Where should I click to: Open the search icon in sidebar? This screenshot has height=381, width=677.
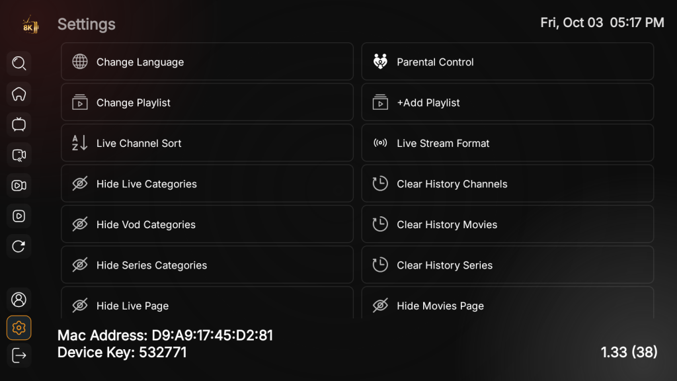pyautogui.click(x=19, y=63)
